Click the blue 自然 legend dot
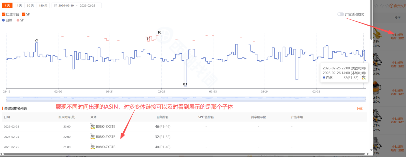 [x=4, y=20]
